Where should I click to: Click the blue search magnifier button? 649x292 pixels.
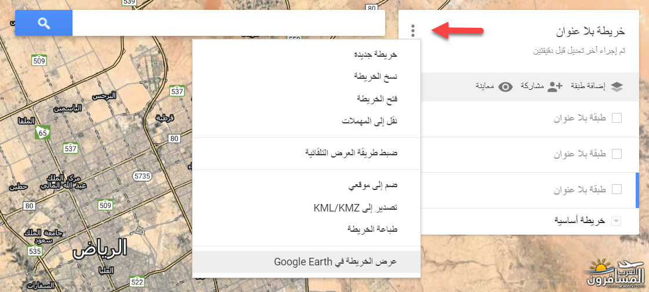click(x=43, y=23)
